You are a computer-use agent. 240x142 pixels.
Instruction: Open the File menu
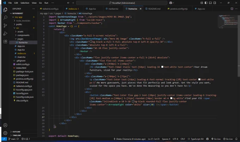pyautogui.click(x=10, y=3)
